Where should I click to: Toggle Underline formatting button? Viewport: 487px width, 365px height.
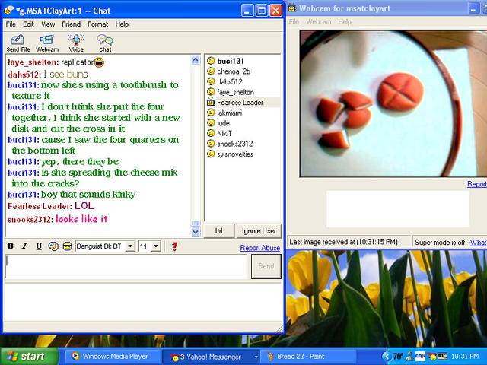click(39, 246)
